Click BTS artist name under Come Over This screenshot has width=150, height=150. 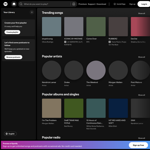point(88,42)
